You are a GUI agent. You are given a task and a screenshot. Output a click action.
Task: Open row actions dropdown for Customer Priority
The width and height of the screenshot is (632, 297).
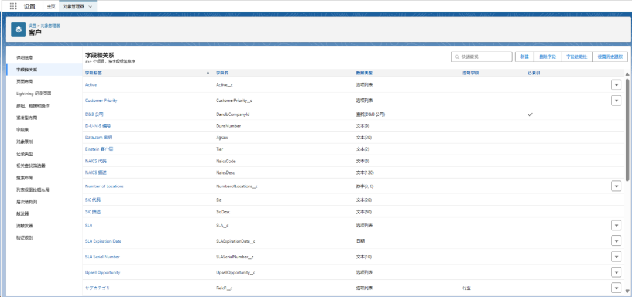(x=616, y=101)
